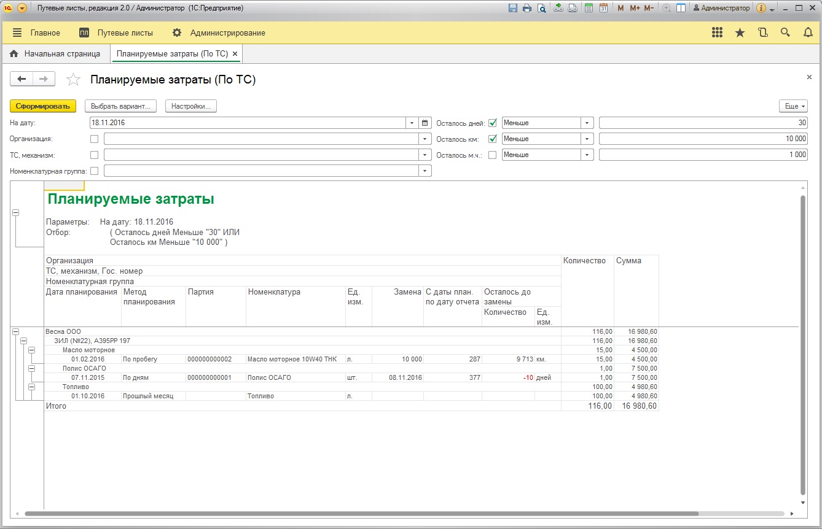Enable the ТС, механизм filter checkbox
This screenshot has width=822, height=529.
coord(94,155)
